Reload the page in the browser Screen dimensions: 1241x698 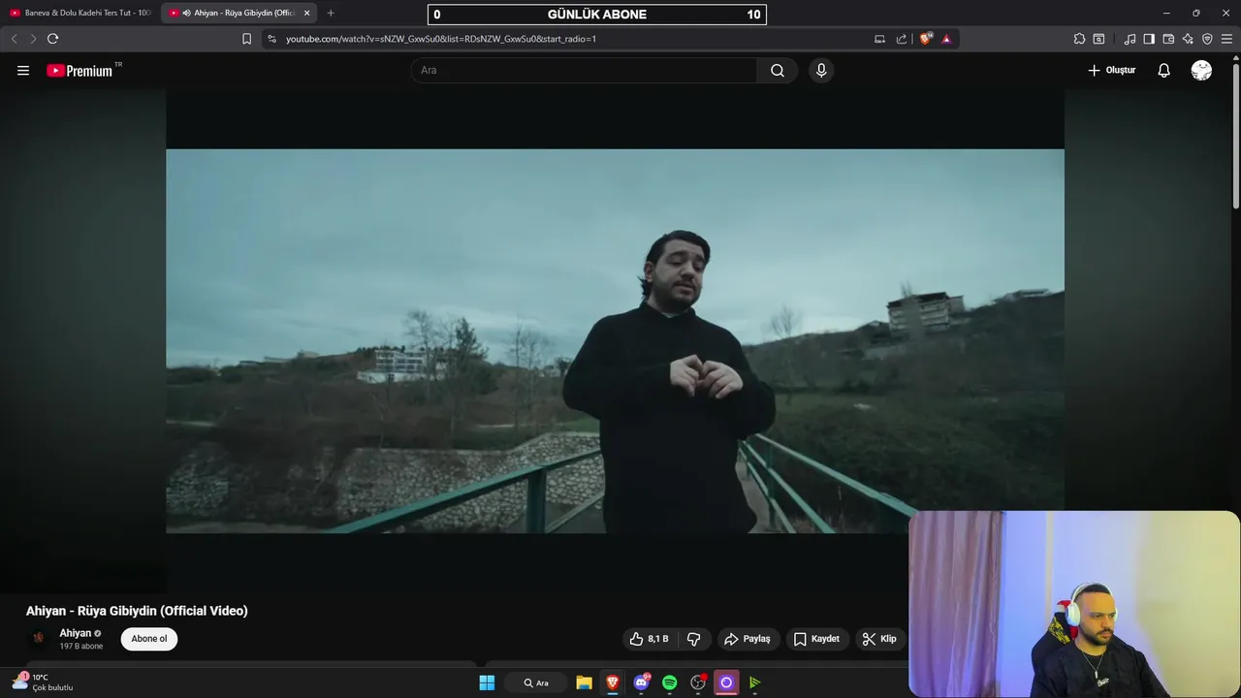(x=52, y=39)
